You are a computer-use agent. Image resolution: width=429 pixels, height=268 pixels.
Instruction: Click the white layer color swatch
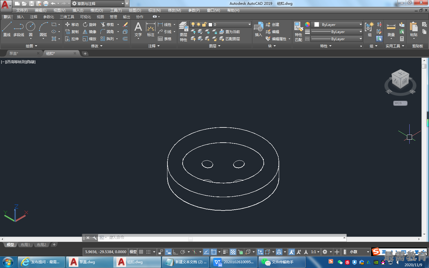(x=210, y=25)
